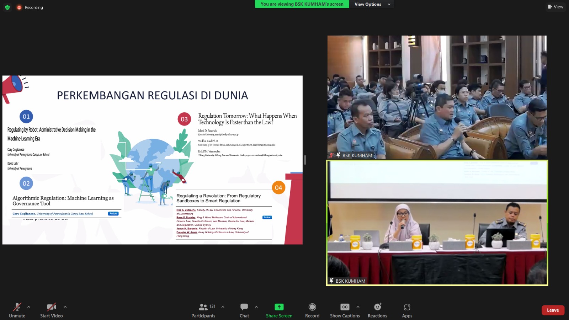
Task: Toggle Show Captions CC button
Action: click(345, 307)
